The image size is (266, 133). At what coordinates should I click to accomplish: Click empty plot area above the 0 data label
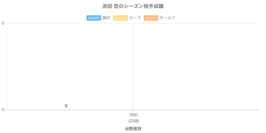66,66
